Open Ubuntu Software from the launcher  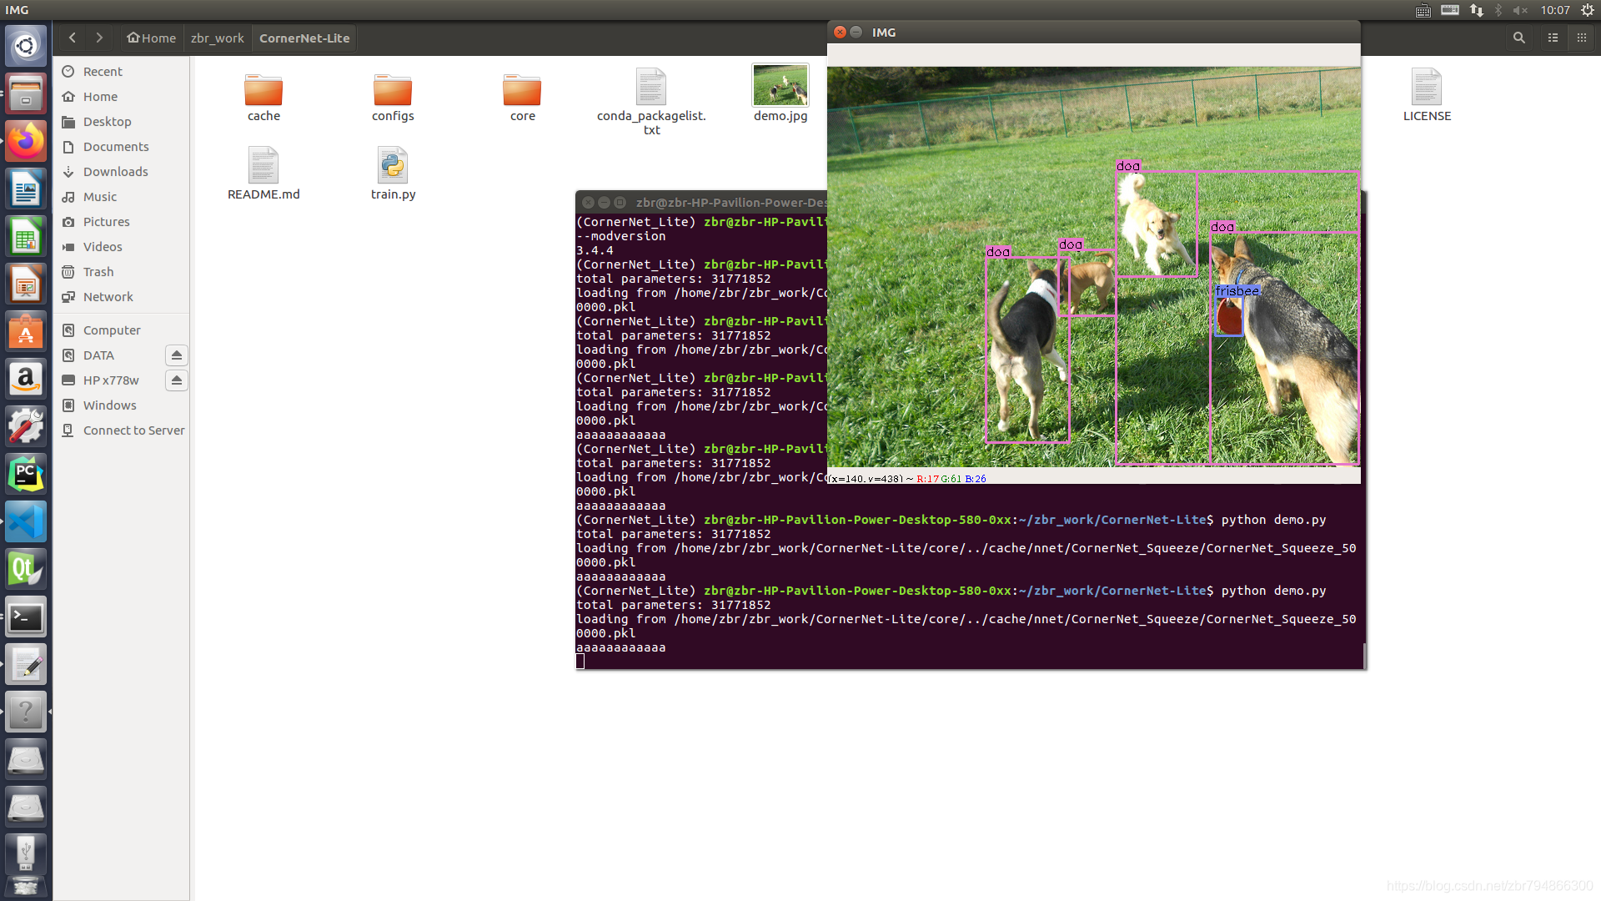[x=26, y=331]
